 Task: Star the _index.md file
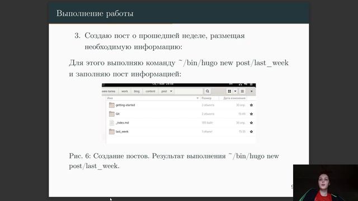pyautogui.click(x=251, y=123)
